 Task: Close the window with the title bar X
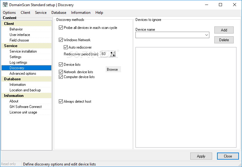click(x=235, y=5)
